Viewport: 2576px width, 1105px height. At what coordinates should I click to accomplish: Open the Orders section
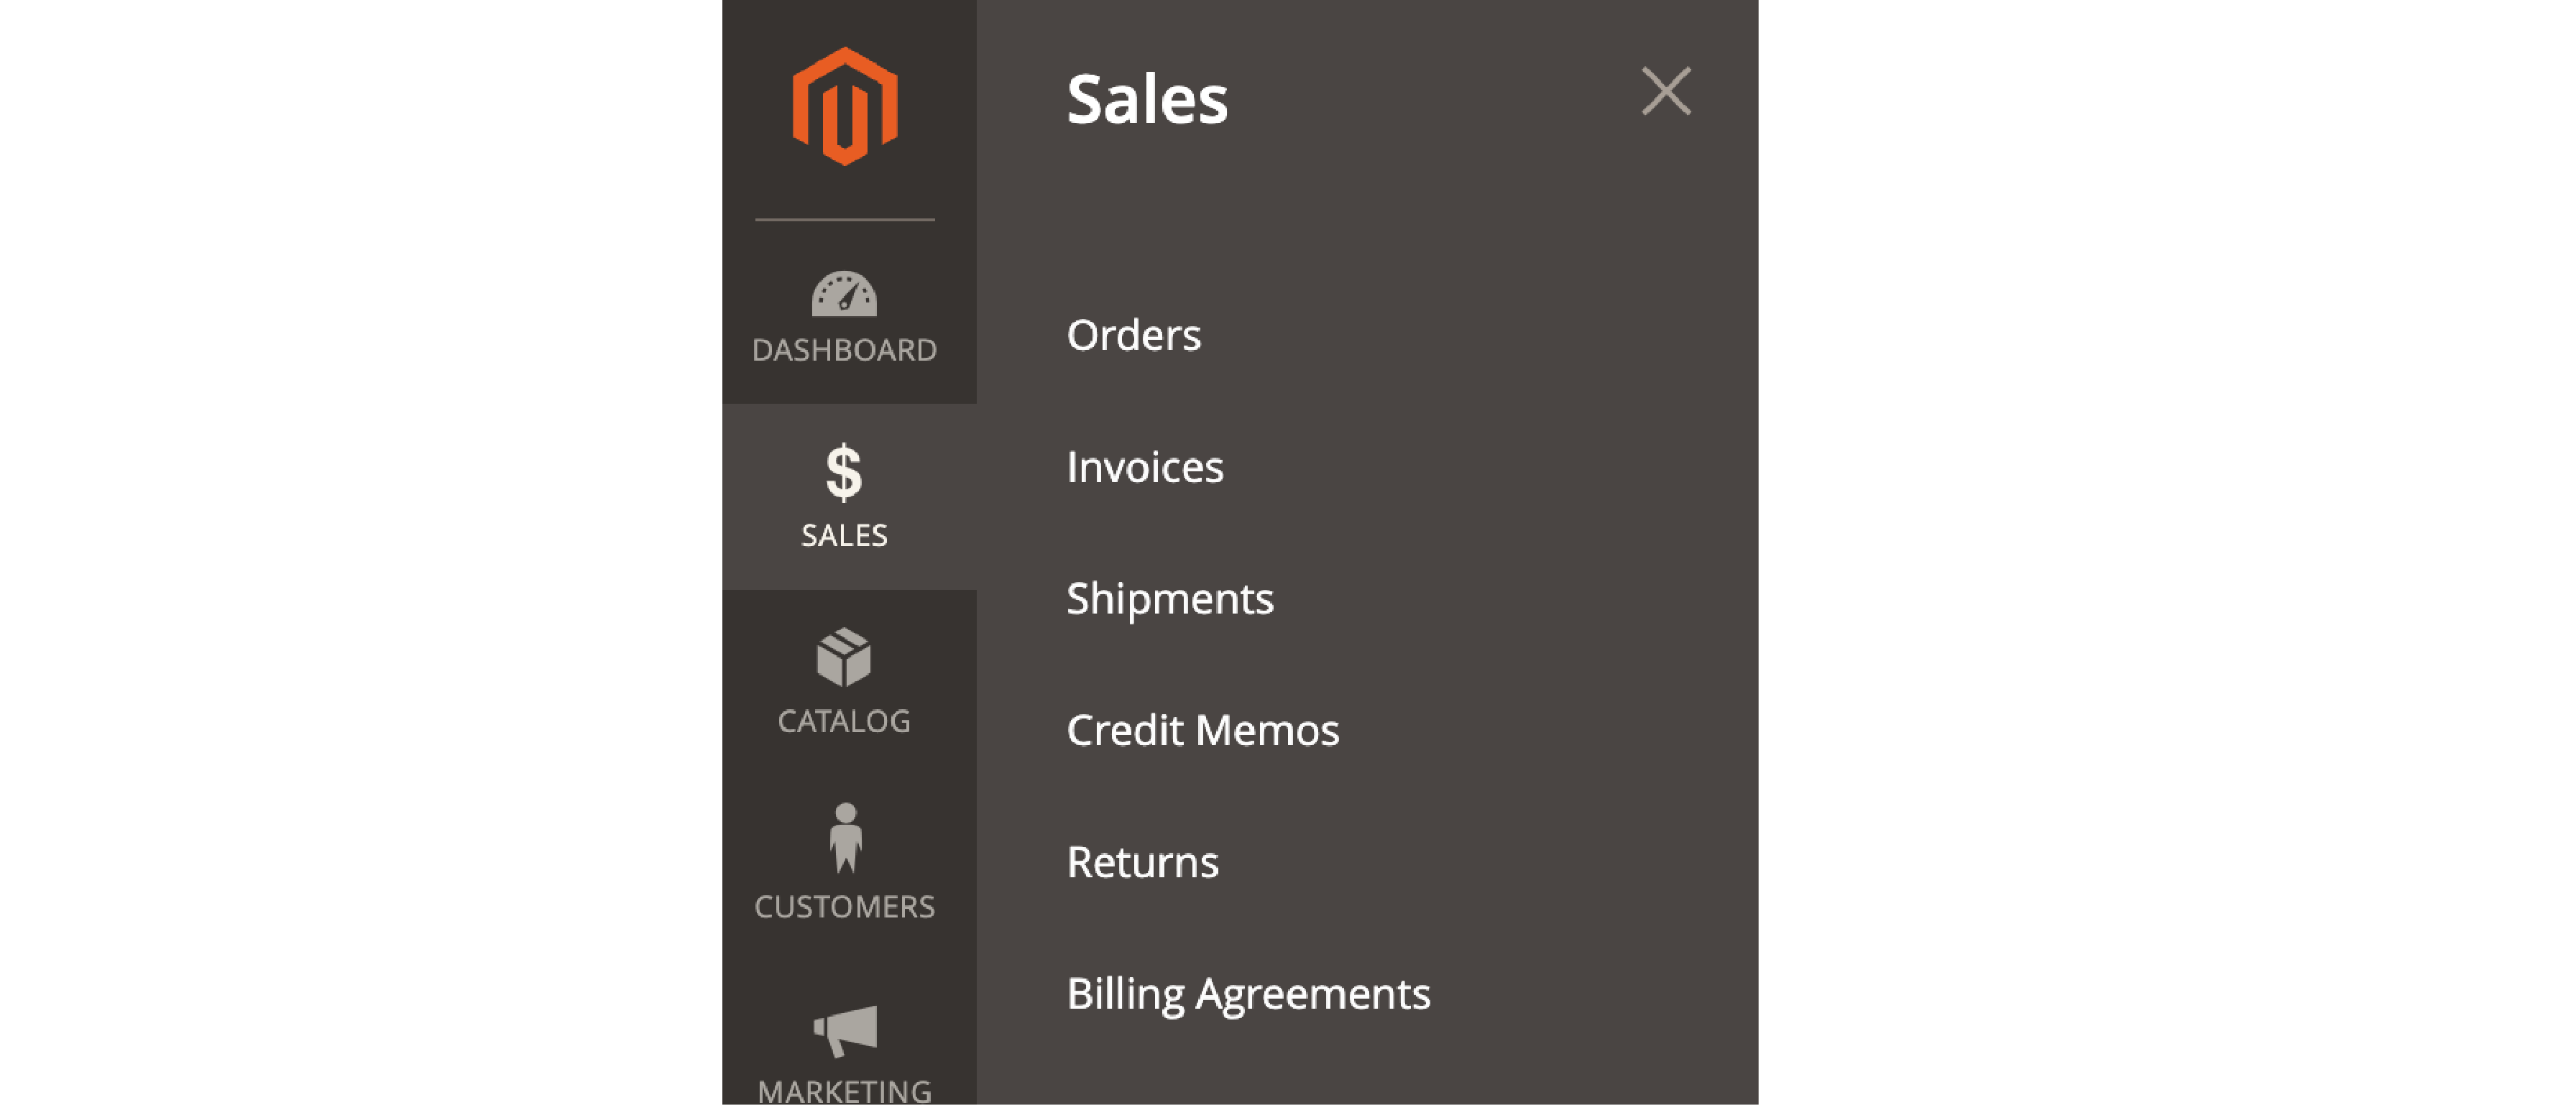point(1132,333)
